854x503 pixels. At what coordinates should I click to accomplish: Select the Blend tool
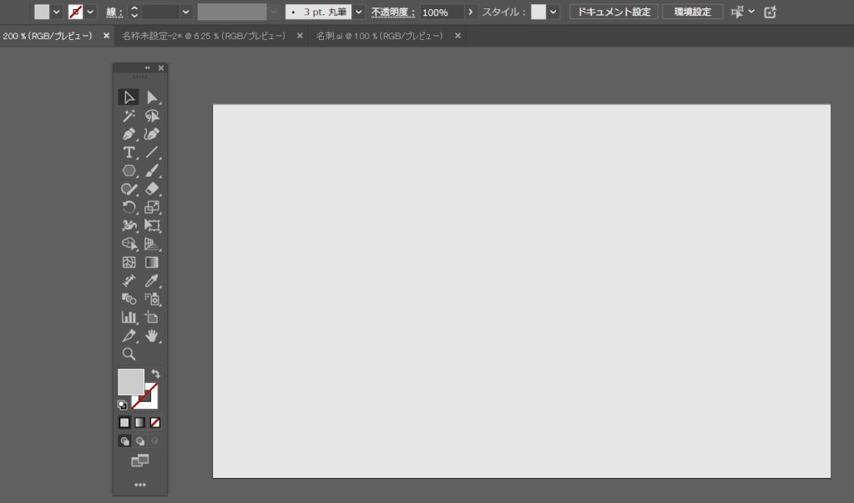[x=129, y=299]
